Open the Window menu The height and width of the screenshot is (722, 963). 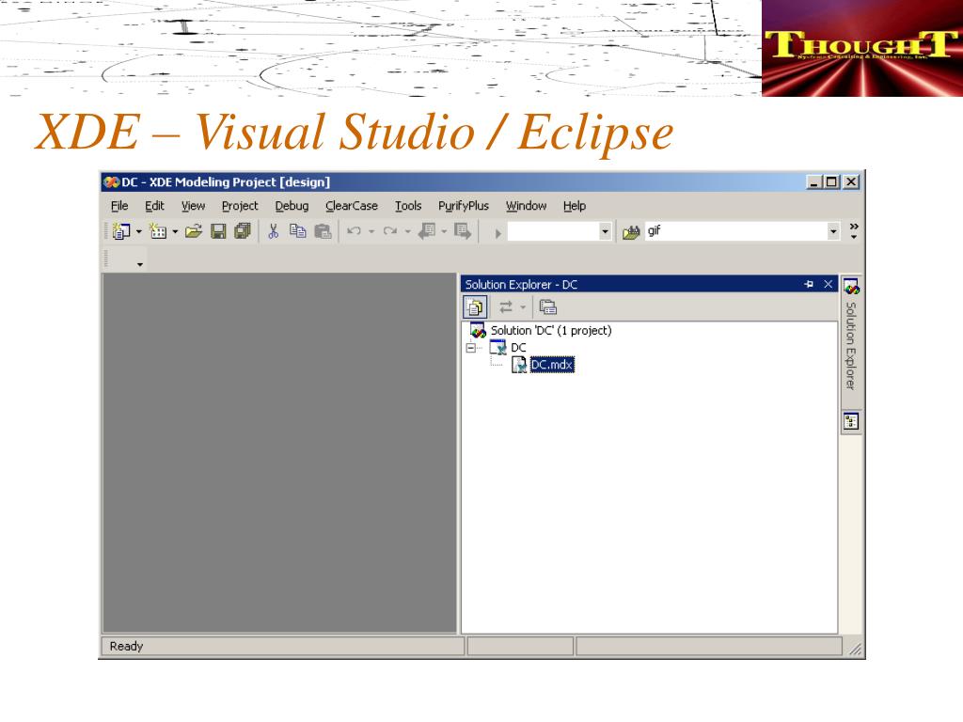point(526,206)
